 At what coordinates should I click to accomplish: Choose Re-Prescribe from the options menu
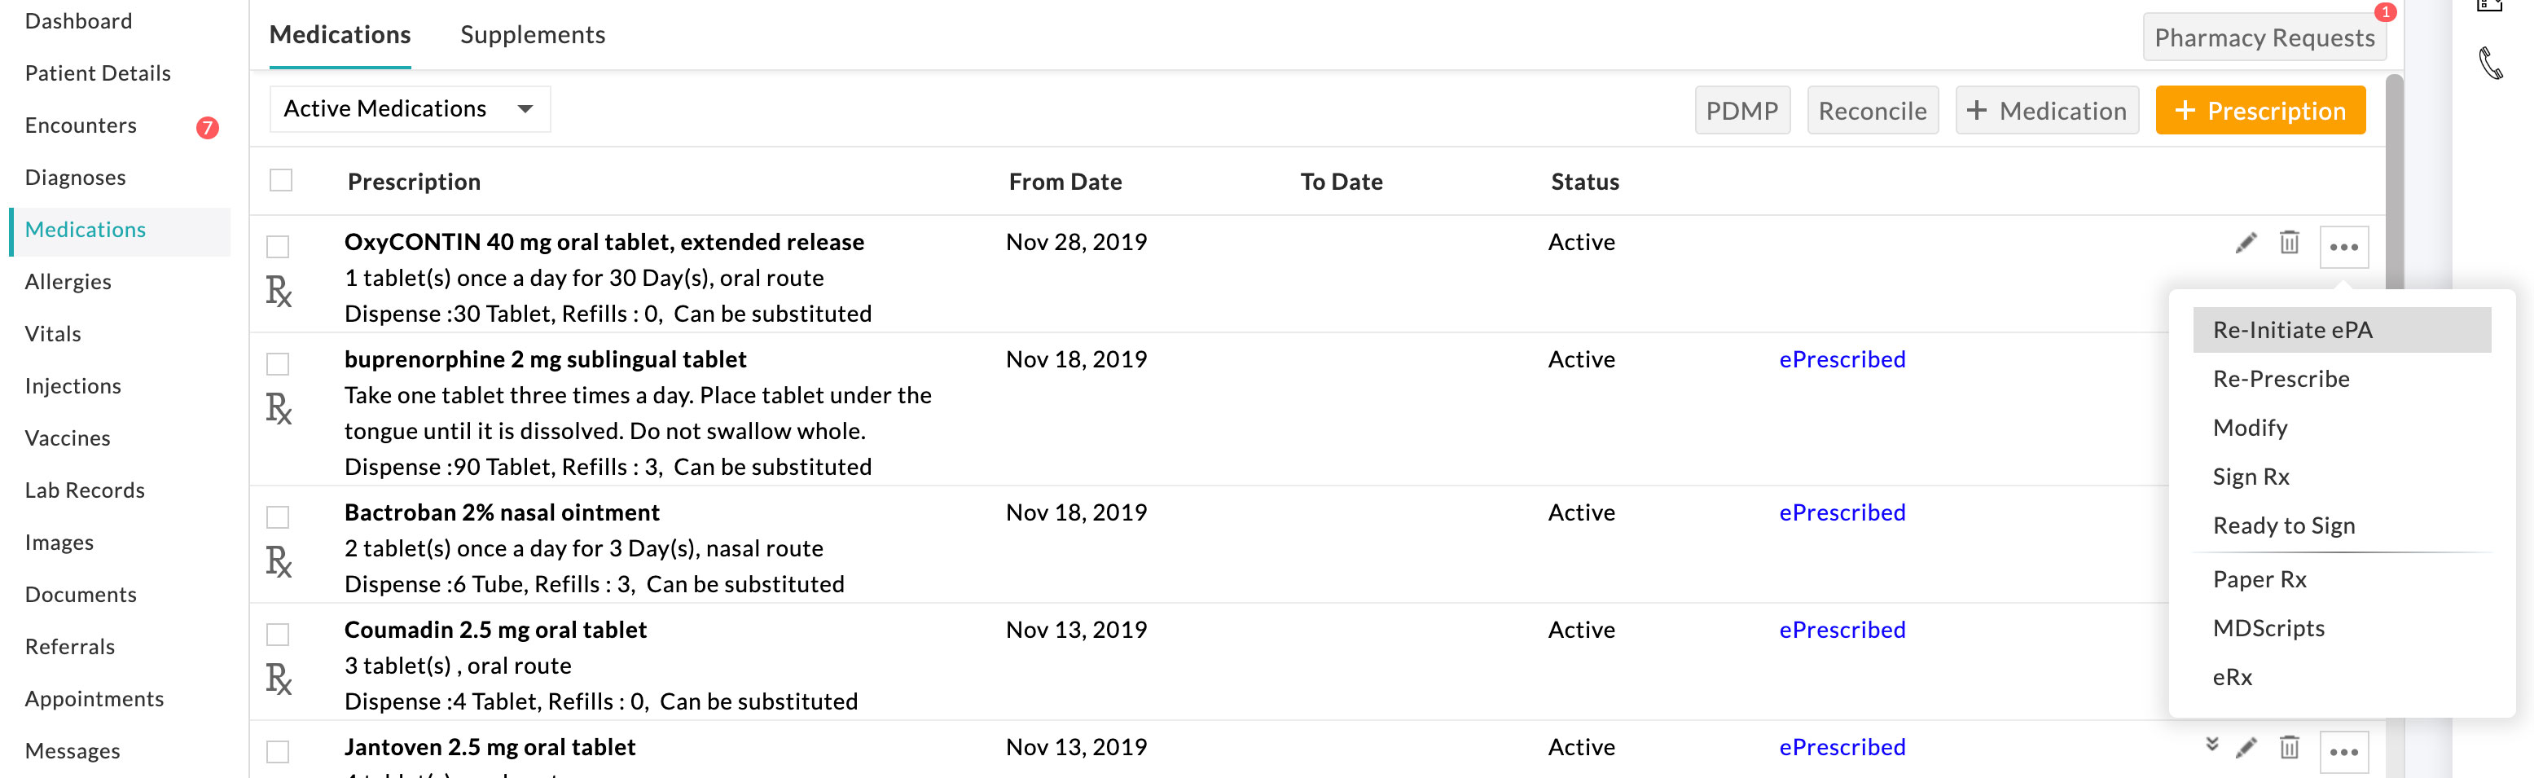pos(2280,379)
